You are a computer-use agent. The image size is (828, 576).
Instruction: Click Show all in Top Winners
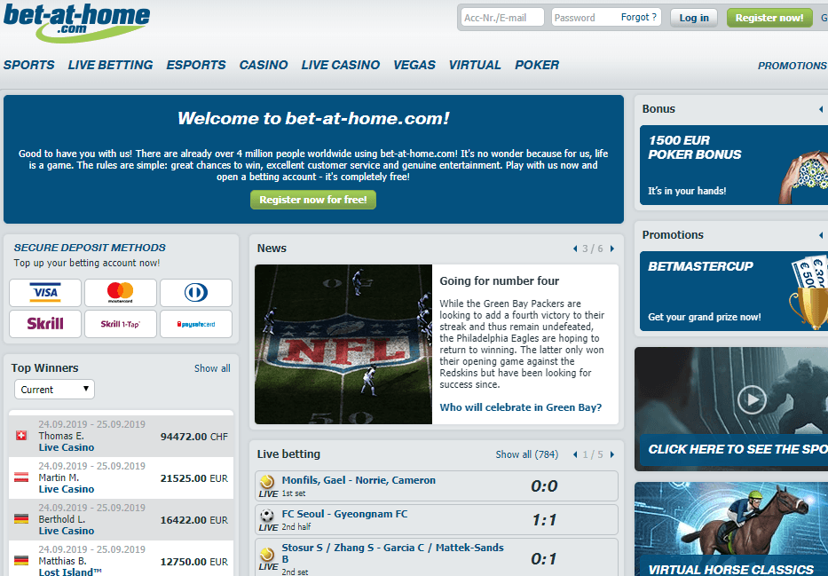coord(212,368)
